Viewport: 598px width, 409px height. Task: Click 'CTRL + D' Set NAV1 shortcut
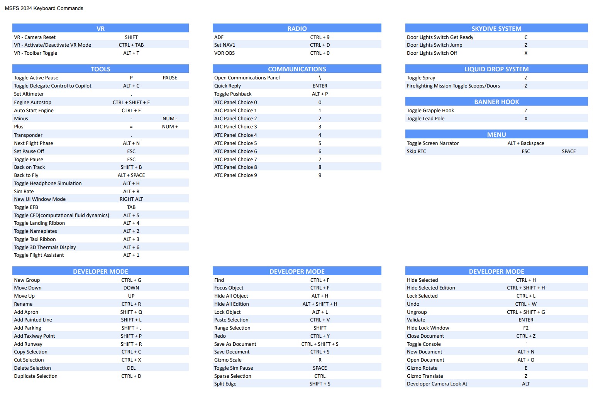pyautogui.click(x=320, y=45)
